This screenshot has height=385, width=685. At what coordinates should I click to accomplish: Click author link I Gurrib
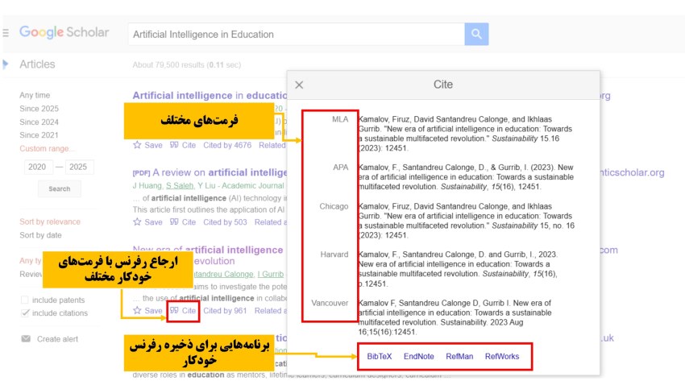(271, 274)
